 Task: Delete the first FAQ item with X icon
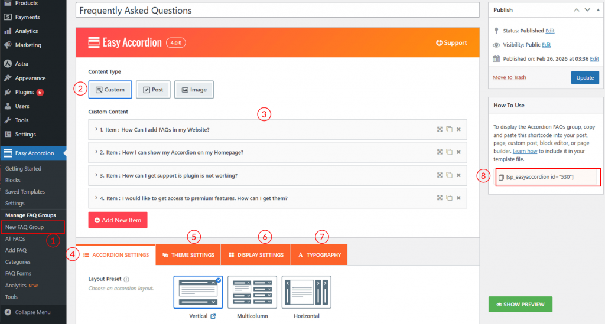tap(458, 129)
